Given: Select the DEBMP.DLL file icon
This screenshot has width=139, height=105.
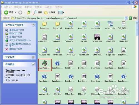Looking at the screenshot, I should pos(110,37).
